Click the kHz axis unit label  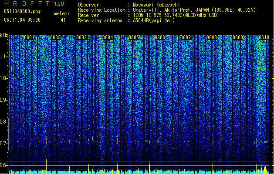4,35
